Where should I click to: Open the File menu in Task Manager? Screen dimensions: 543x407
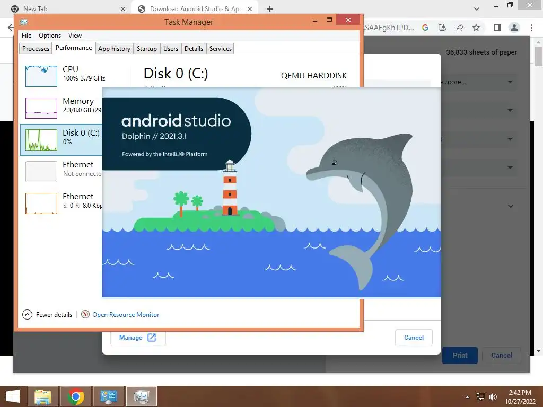click(x=27, y=36)
